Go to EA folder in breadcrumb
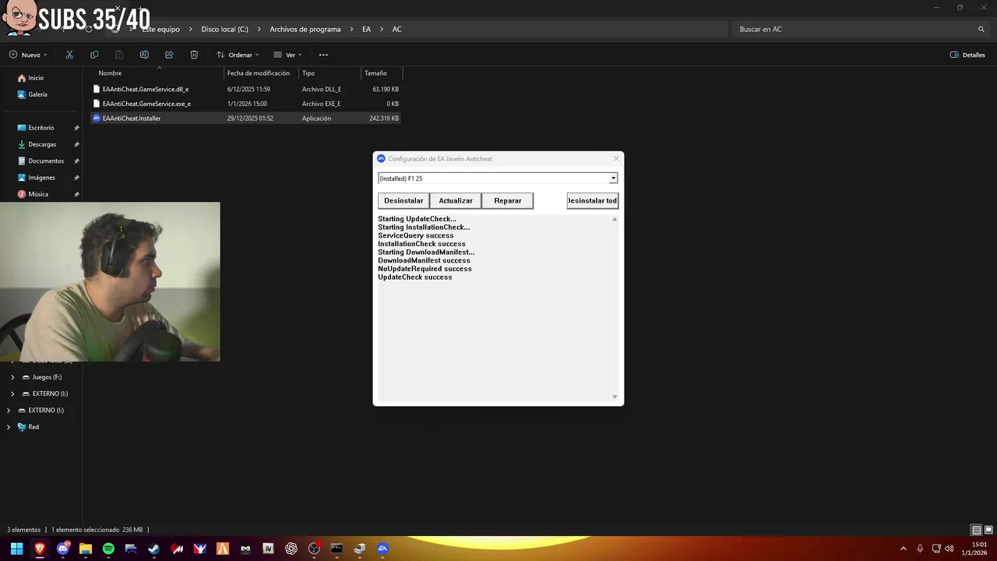The height and width of the screenshot is (561, 997). [x=367, y=29]
